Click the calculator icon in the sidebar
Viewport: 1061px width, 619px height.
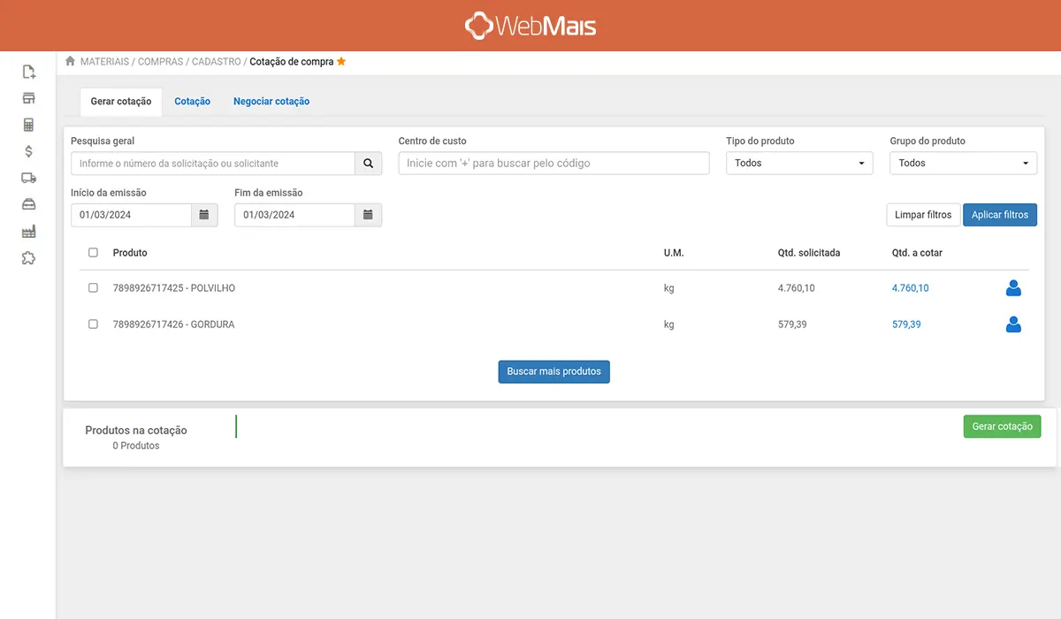(x=28, y=125)
